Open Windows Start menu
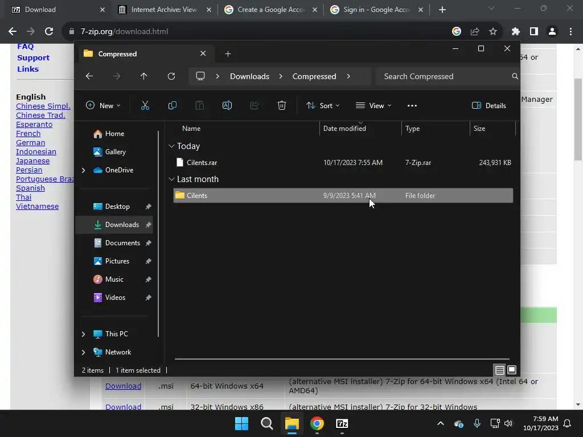Viewport: 583px width, 437px height. pos(241,423)
